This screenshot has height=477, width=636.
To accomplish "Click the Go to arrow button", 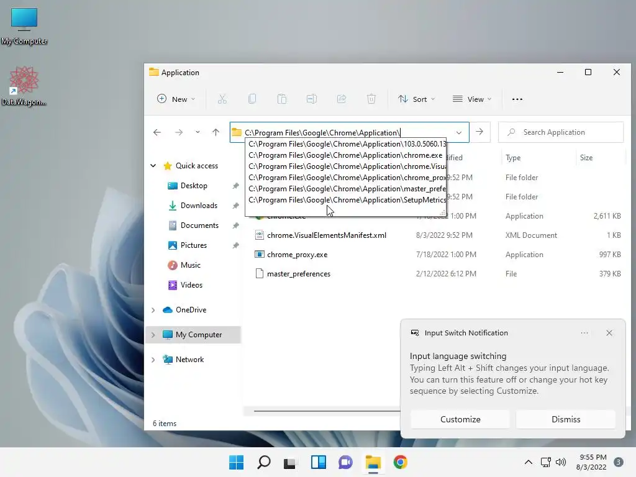I will [479, 132].
